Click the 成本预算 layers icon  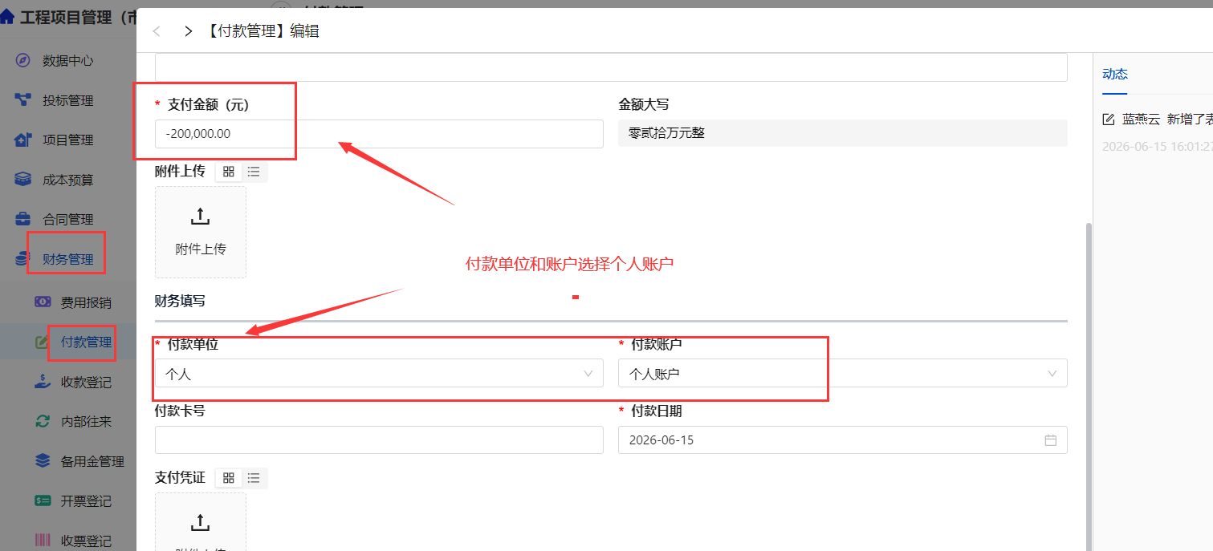[x=23, y=180]
